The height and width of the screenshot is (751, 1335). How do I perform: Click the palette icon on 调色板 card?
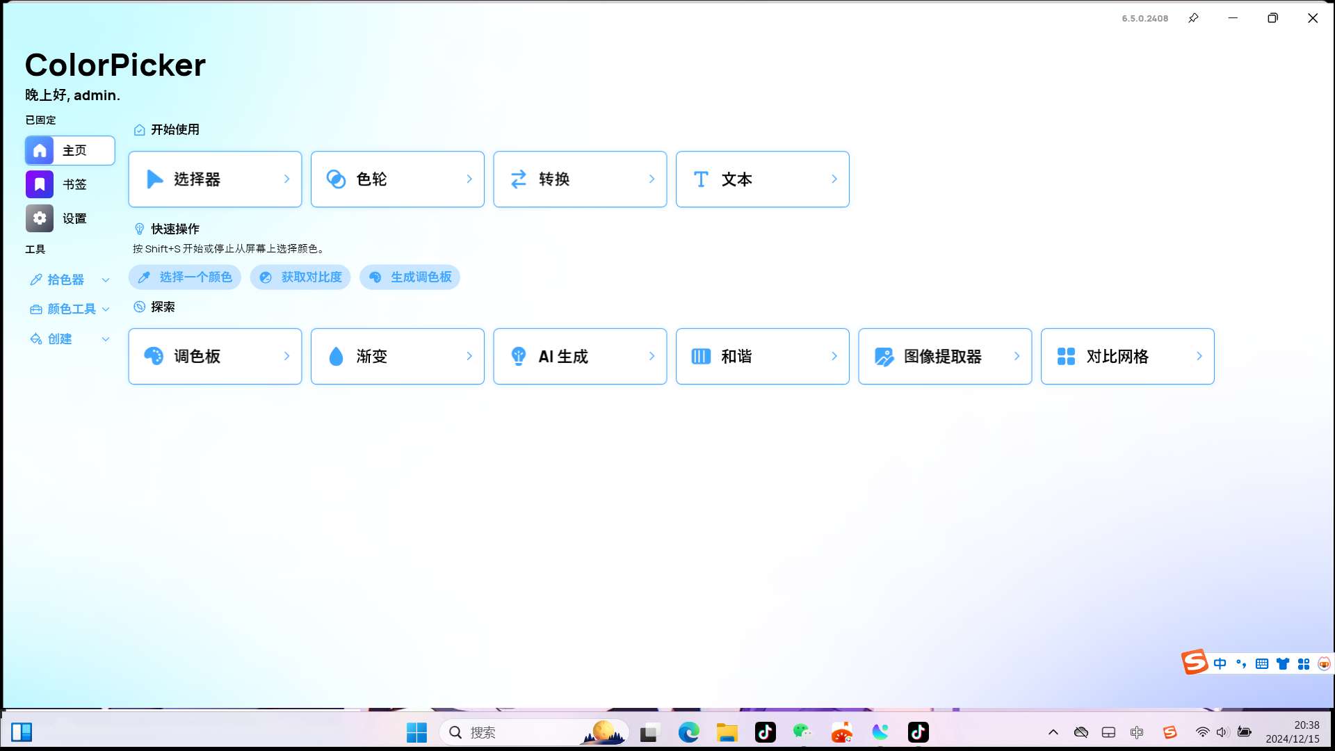(154, 356)
